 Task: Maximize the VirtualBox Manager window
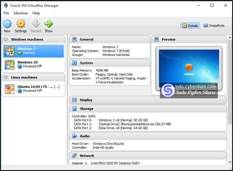tap(212, 5)
